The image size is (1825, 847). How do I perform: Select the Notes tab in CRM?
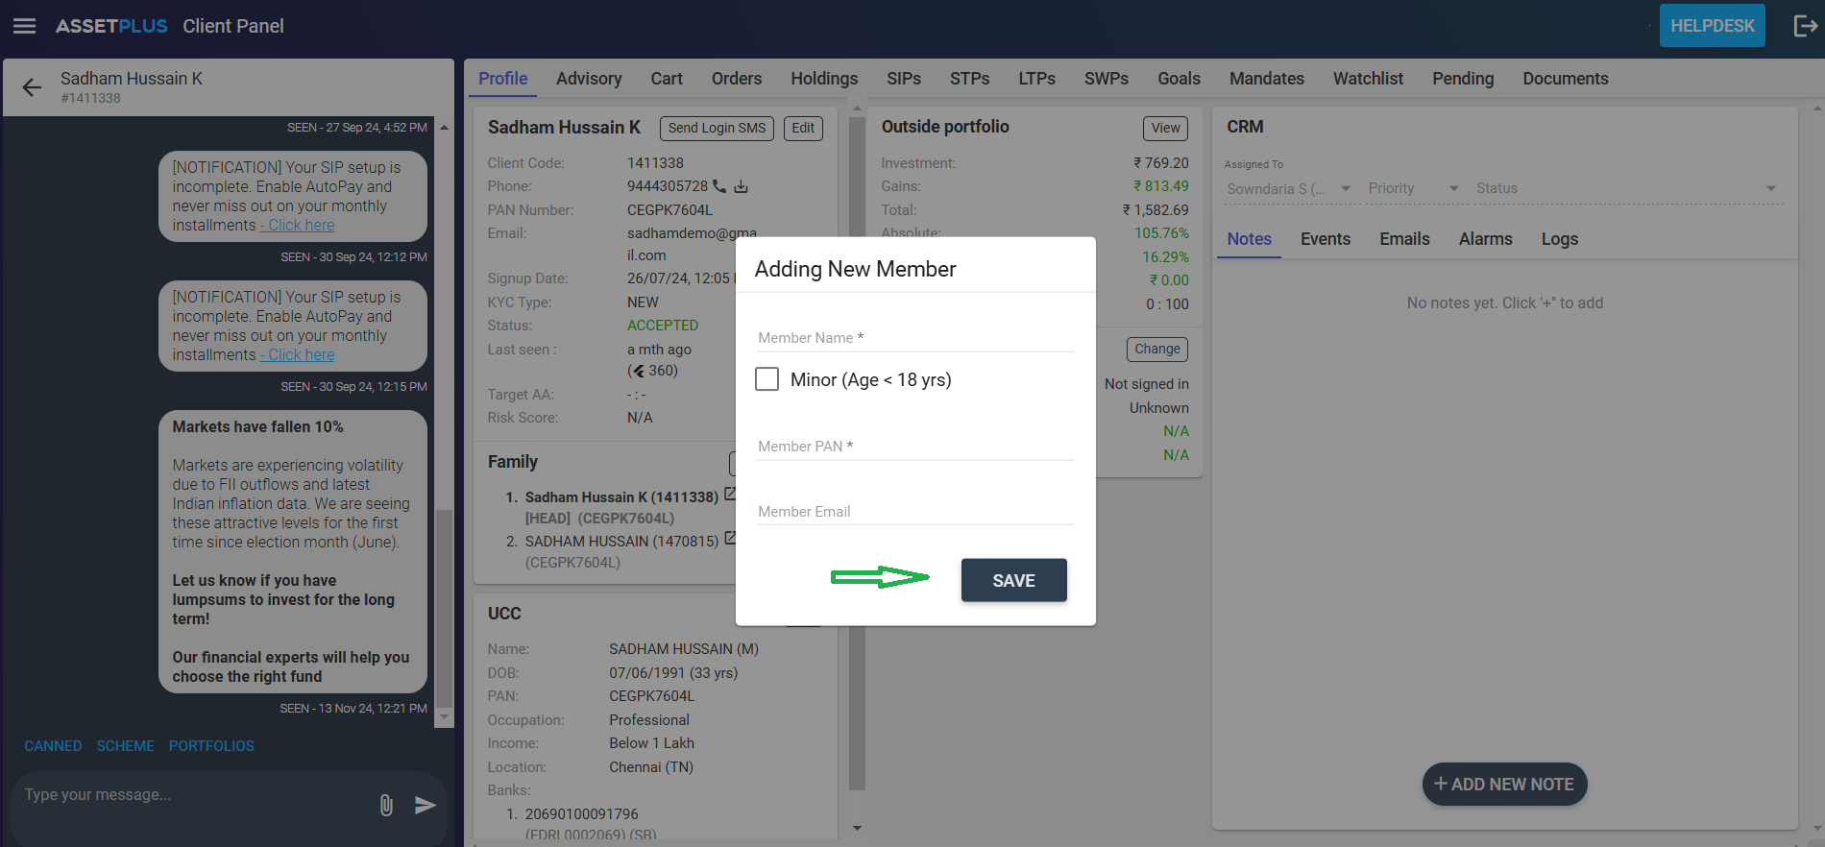point(1249,239)
